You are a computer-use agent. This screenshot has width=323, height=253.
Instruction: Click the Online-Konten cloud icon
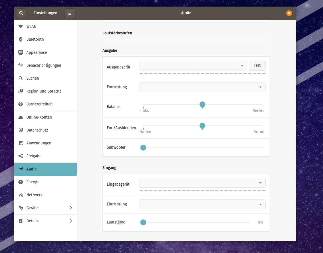[x=21, y=117]
